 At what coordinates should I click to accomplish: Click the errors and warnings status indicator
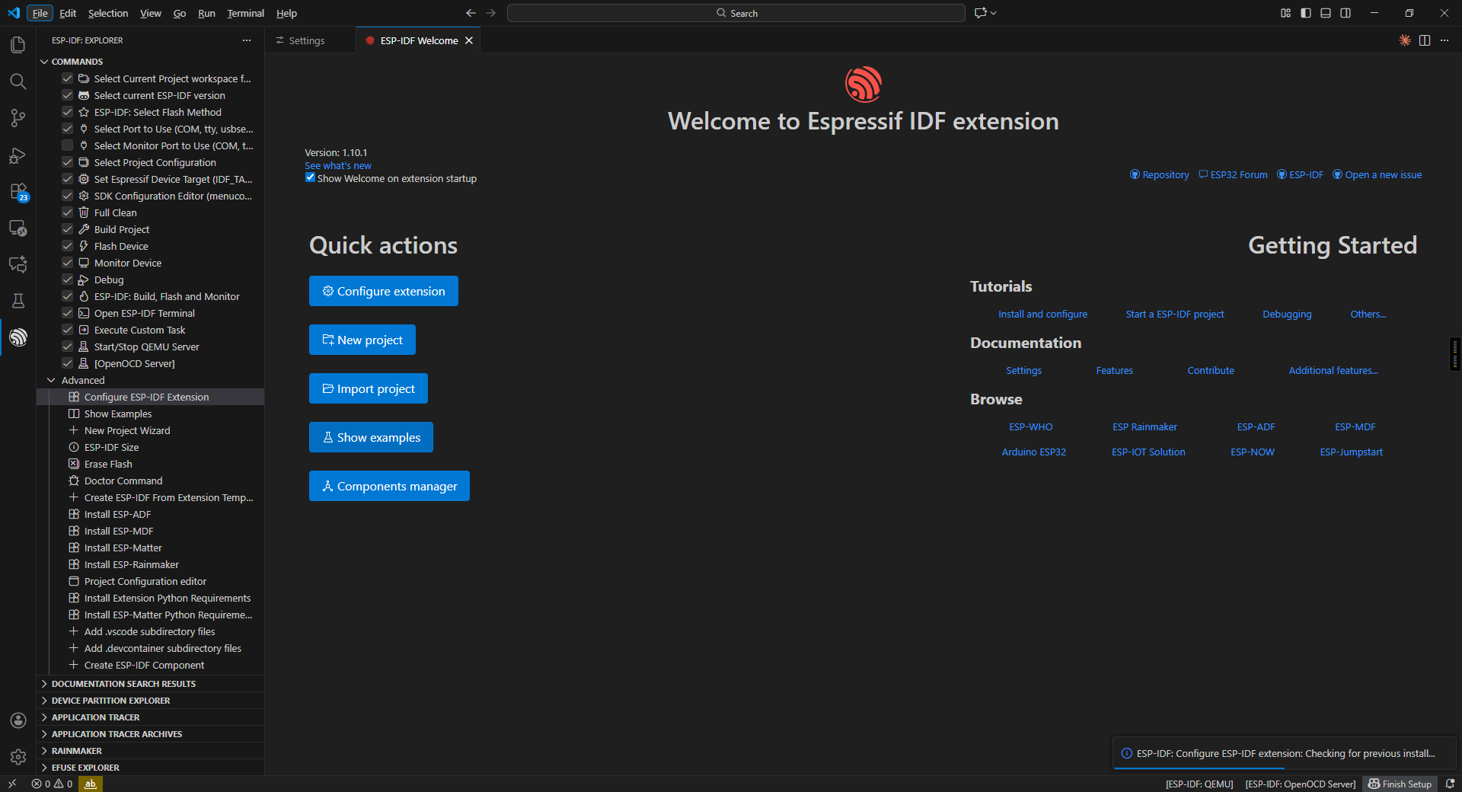click(53, 784)
